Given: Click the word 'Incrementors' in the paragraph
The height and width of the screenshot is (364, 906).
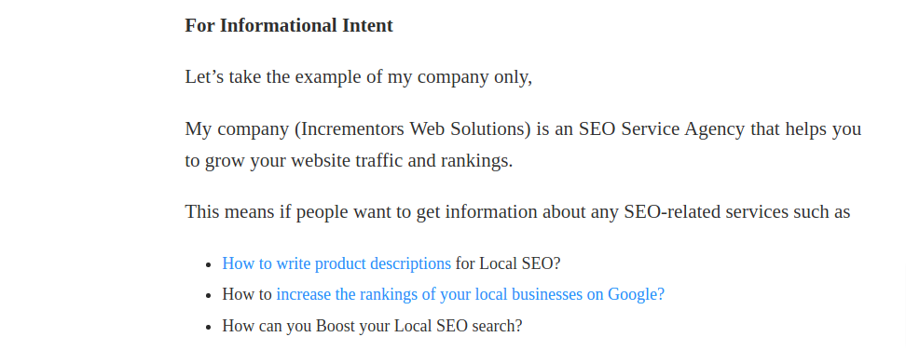Looking at the screenshot, I should pyautogui.click(x=352, y=128).
